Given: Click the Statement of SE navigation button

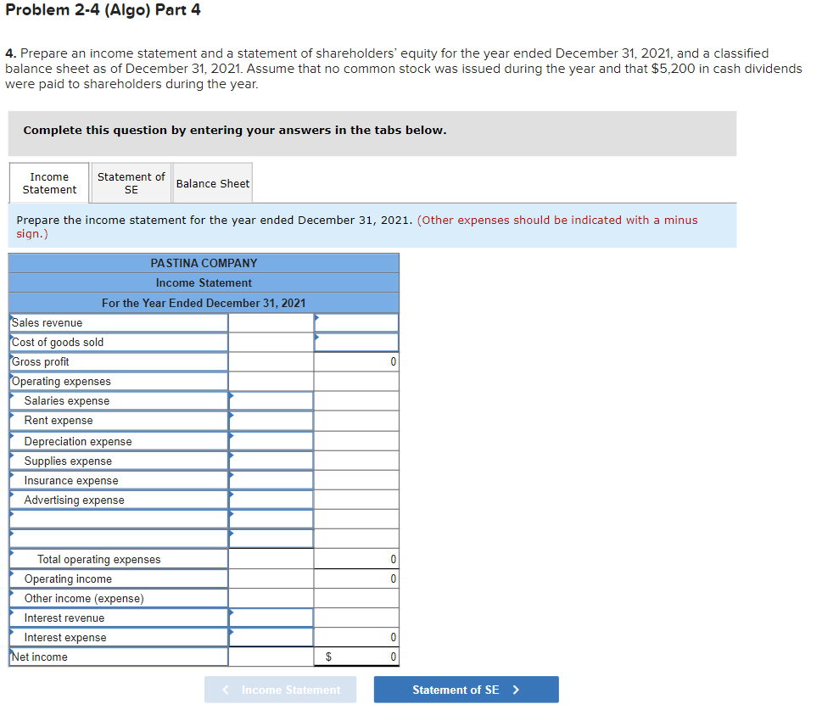Looking at the screenshot, I should click(x=466, y=689).
